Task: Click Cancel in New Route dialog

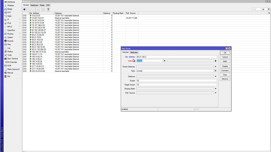Action: pyautogui.click(x=225, y=57)
